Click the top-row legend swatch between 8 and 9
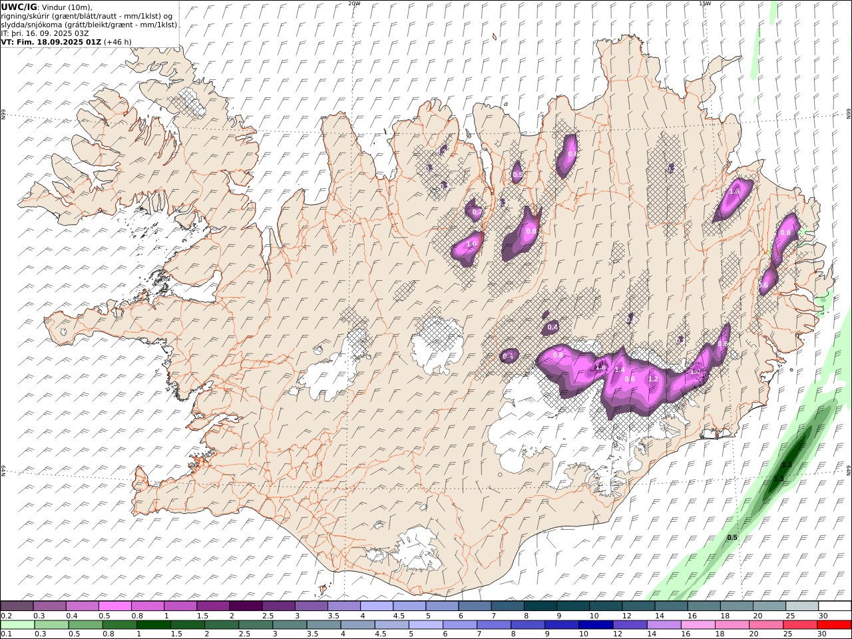The height and width of the screenshot is (639, 852). (x=540, y=606)
